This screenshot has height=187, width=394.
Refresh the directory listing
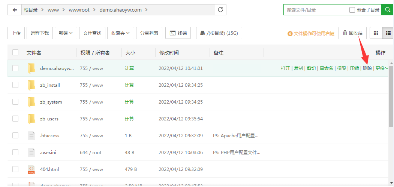[221, 10]
